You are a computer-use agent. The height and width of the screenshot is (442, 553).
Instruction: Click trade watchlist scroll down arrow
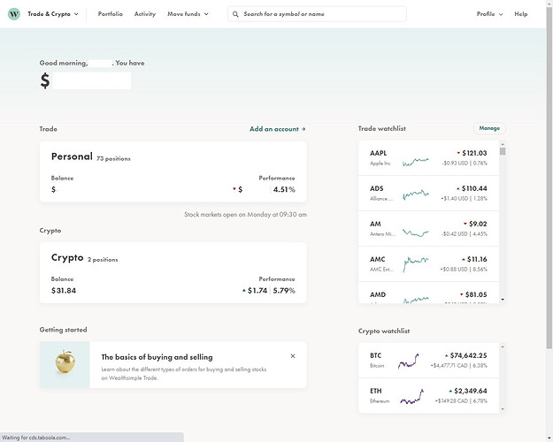coord(503,300)
